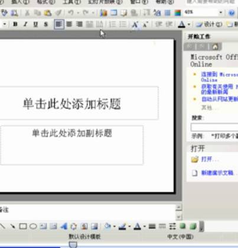Set Align Left paragraph alignment
Screen dimensions: 238x248
tap(59, 24)
